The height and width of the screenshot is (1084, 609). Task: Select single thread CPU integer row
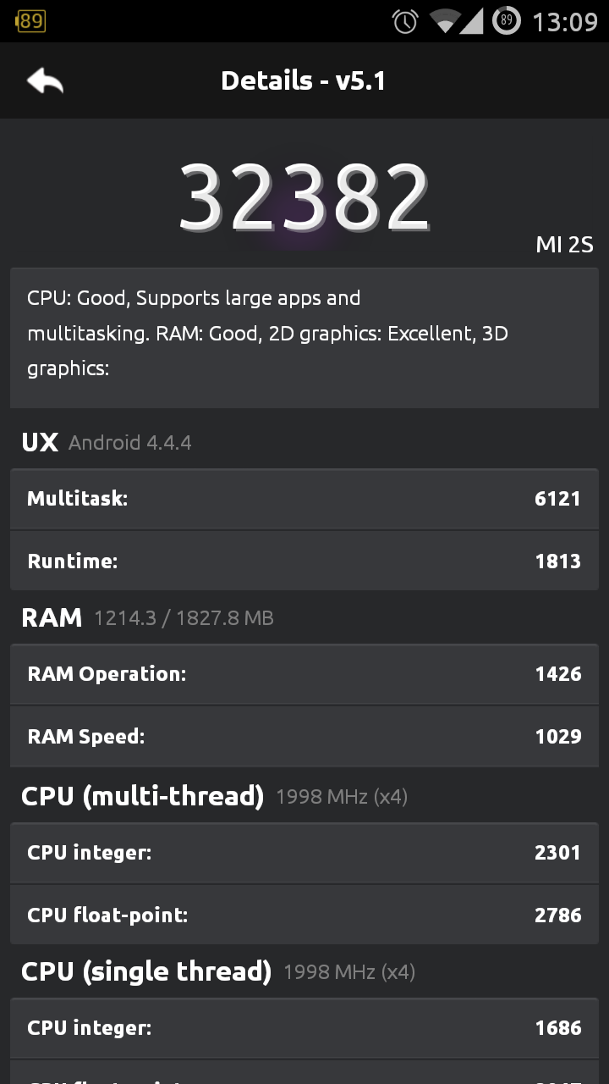304,1027
